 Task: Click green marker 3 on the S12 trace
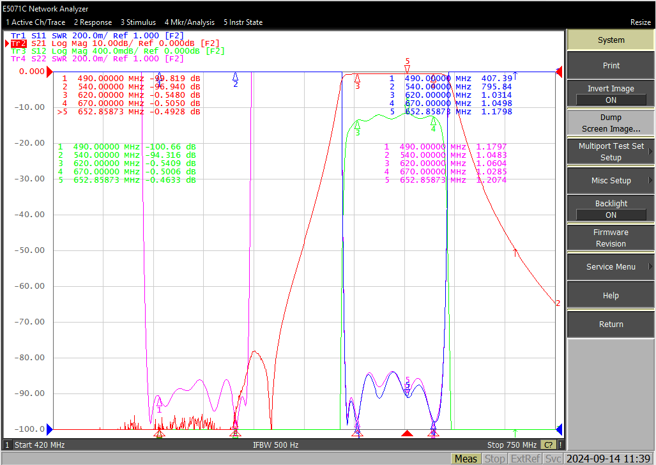click(x=357, y=125)
